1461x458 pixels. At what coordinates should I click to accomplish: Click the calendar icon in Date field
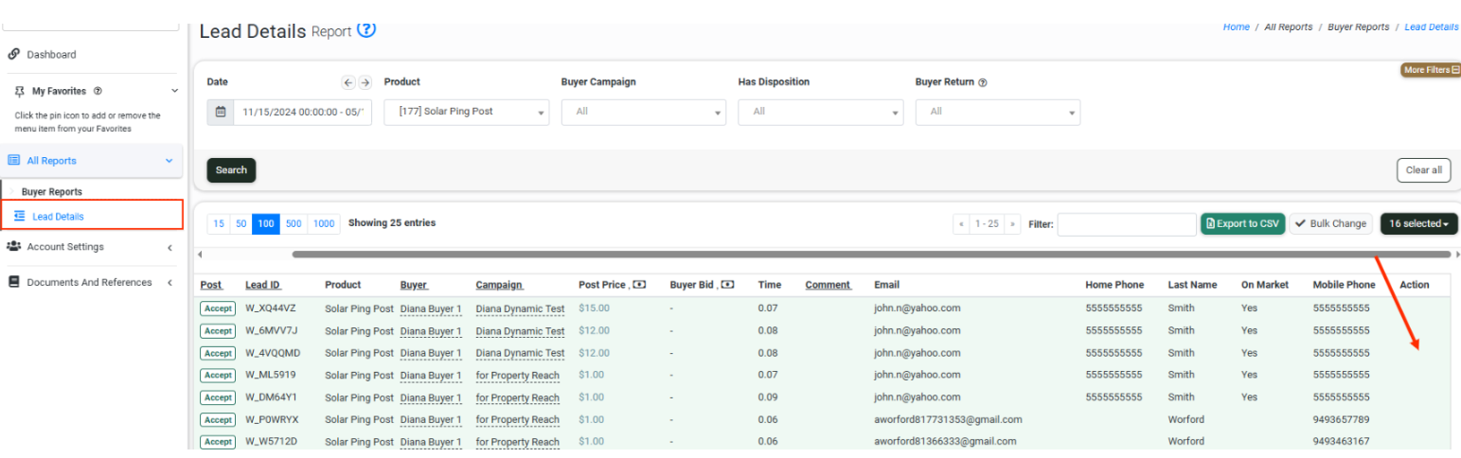221,112
